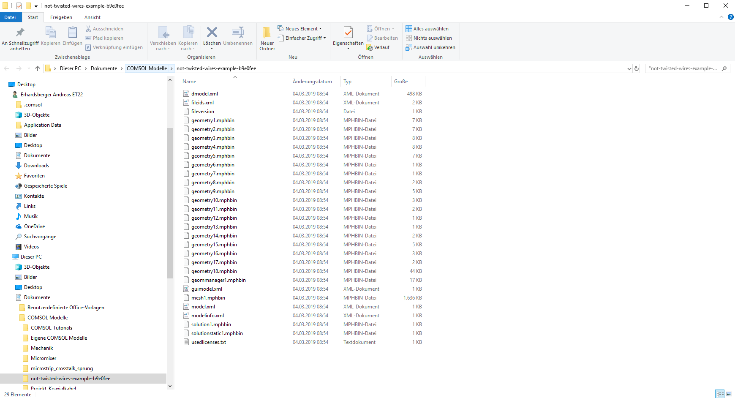Viewport: 735px width, 398px height.
Task: Click the Pin to Schnellzugriff icon
Action: tap(20, 33)
